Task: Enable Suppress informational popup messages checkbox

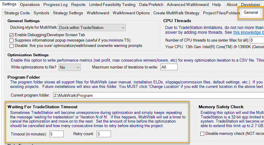Action: tap(12, 40)
